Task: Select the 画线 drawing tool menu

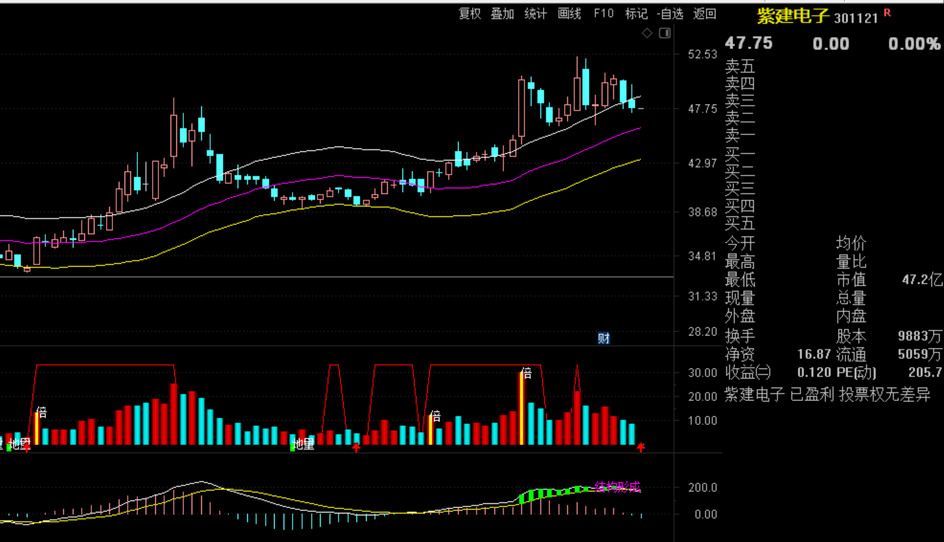Action: [569, 14]
